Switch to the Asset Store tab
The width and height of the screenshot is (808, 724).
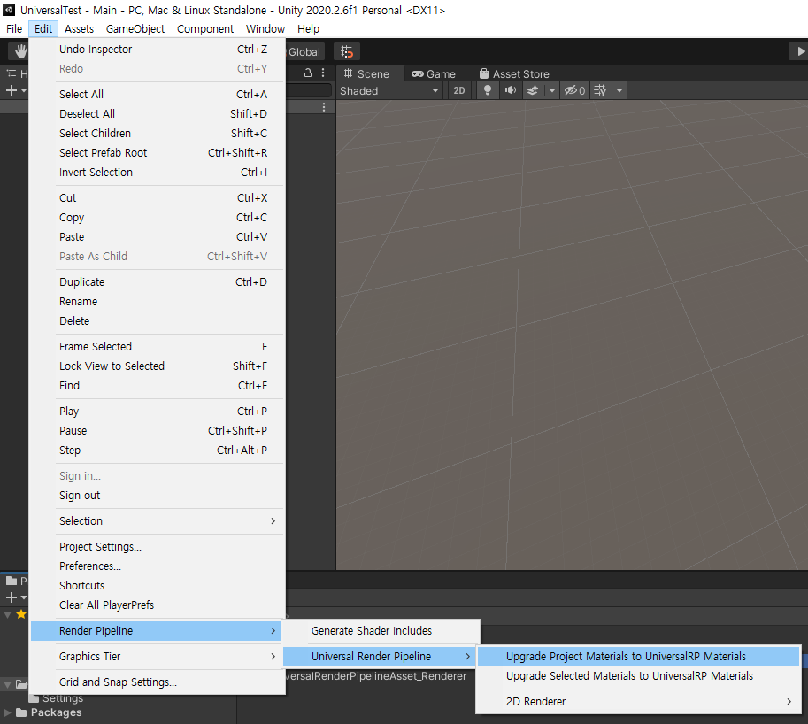[x=514, y=73]
